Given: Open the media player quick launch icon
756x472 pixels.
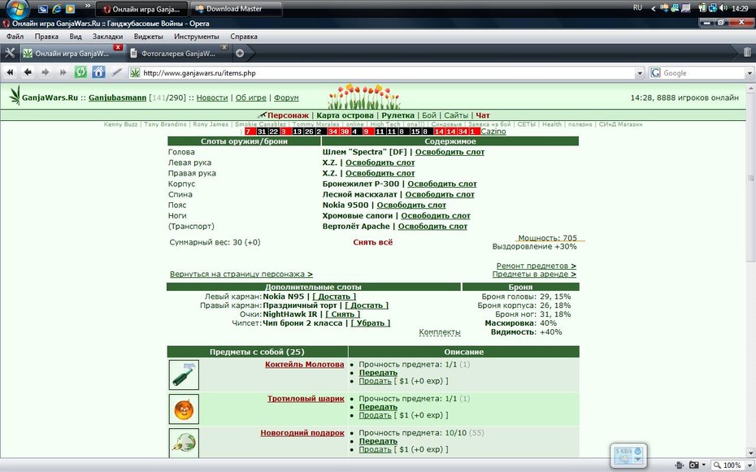Looking at the screenshot, I should pyautogui.click(x=71, y=9).
